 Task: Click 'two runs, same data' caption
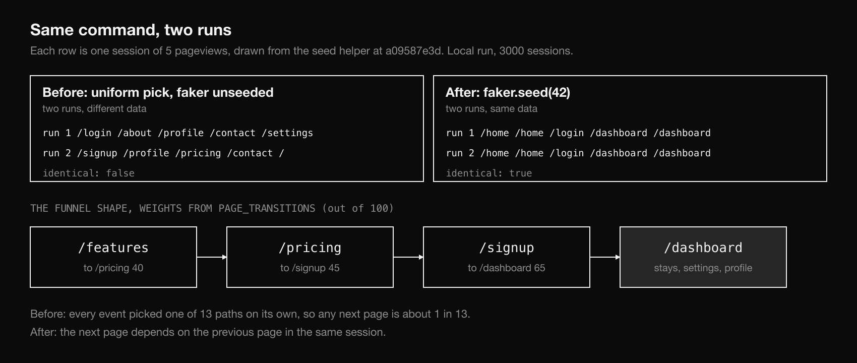click(492, 108)
